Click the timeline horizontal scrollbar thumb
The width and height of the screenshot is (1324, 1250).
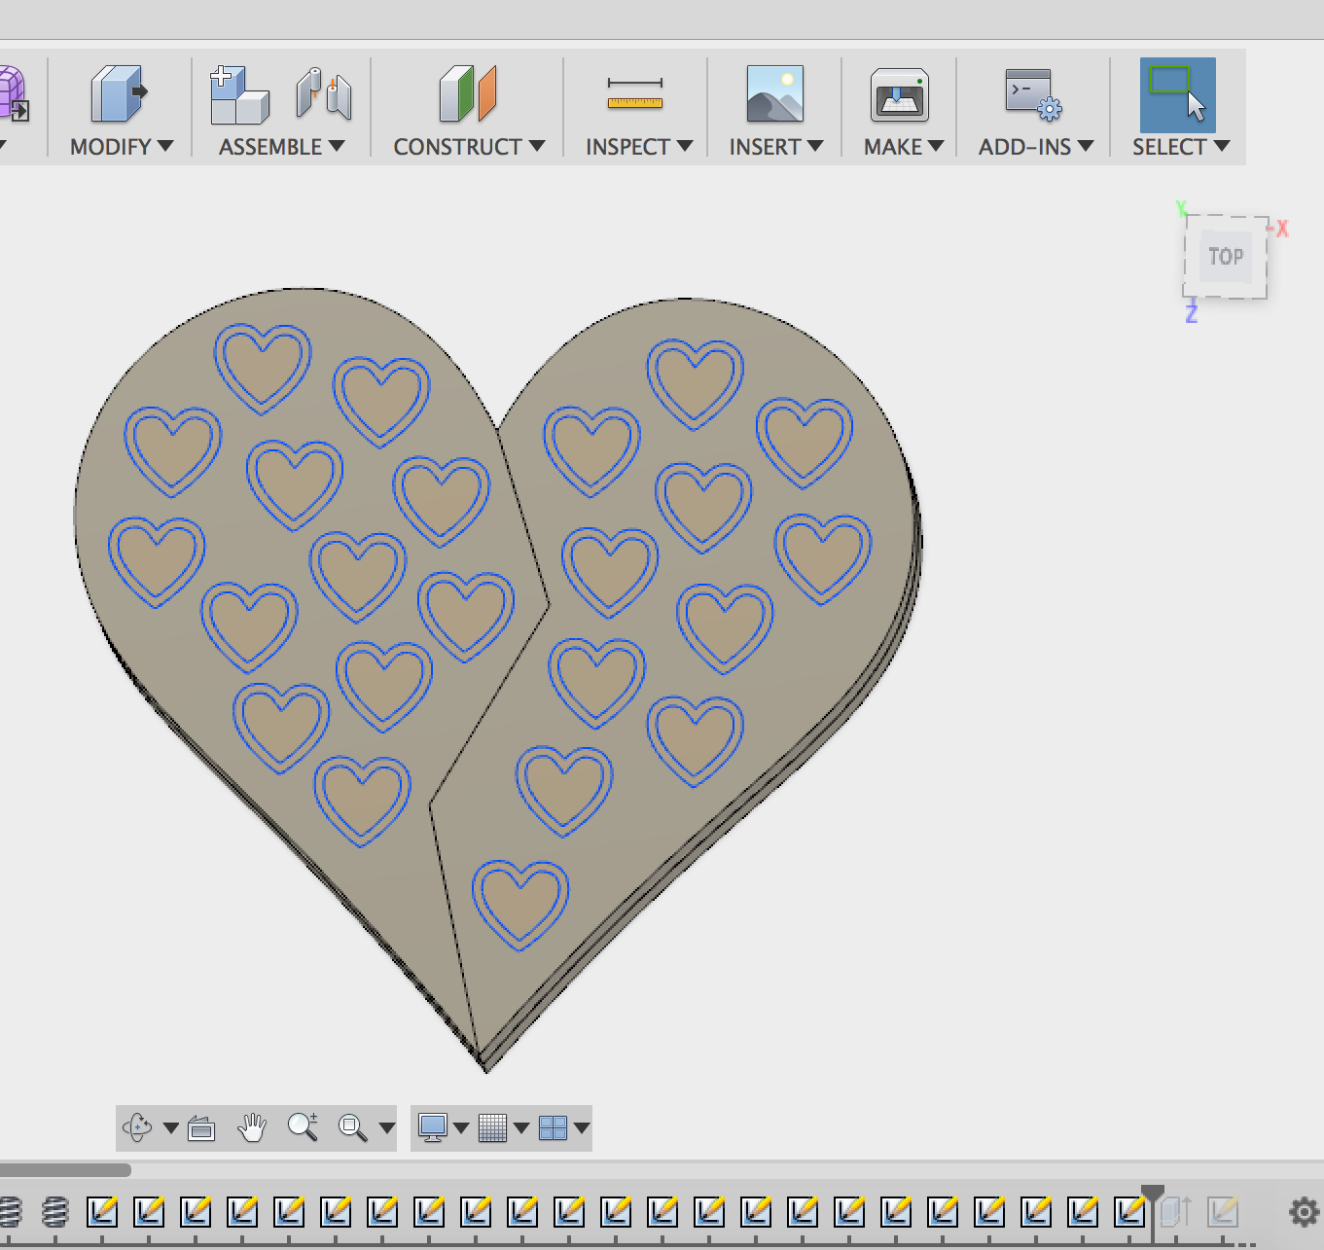(x=65, y=1169)
